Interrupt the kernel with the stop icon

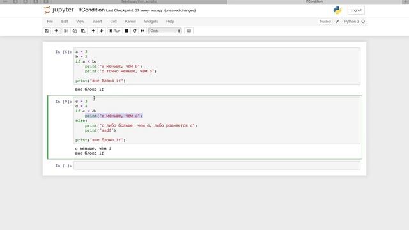point(127,31)
